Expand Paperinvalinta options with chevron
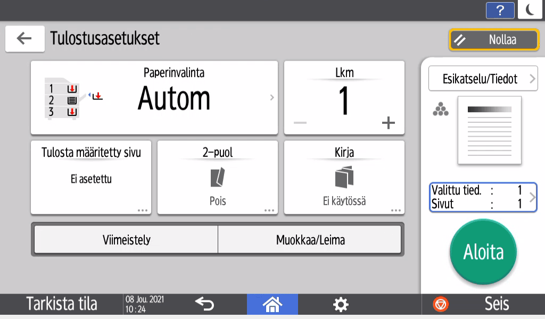The height and width of the screenshot is (319, 545). coord(271,97)
